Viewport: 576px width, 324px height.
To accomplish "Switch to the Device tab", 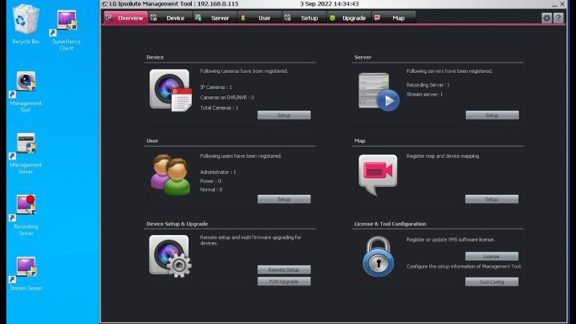I will 171,18.
